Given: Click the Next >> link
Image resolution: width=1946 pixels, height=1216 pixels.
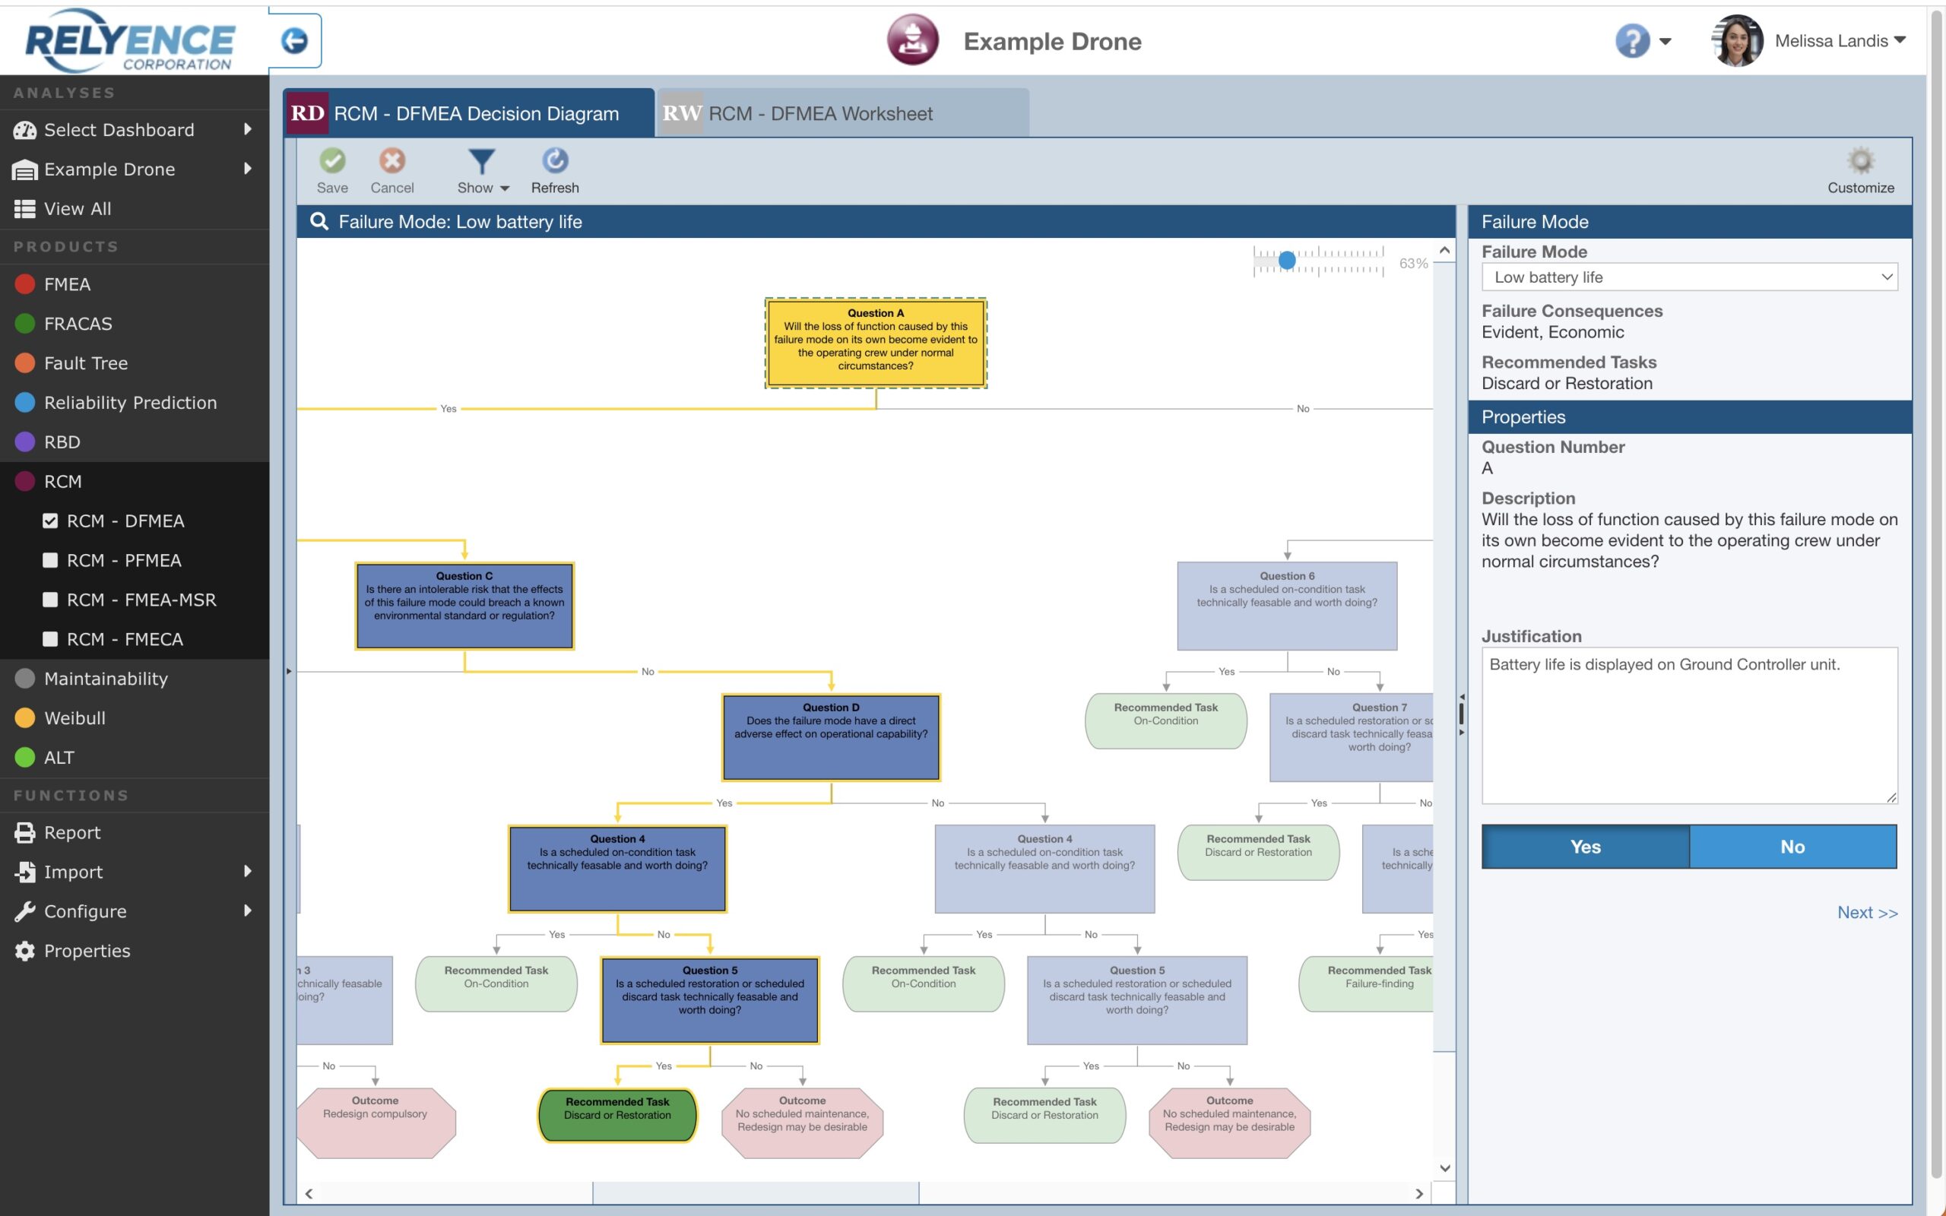Looking at the screenshot, I should tap(1867, 912).
